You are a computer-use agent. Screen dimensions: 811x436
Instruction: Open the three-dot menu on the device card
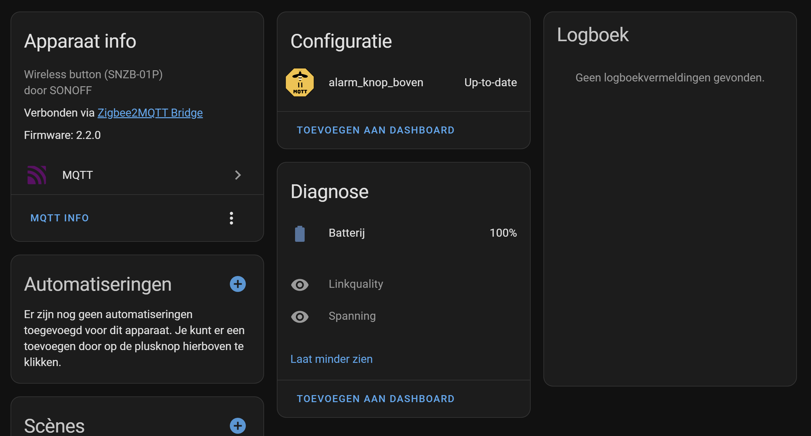click(231, 218)
